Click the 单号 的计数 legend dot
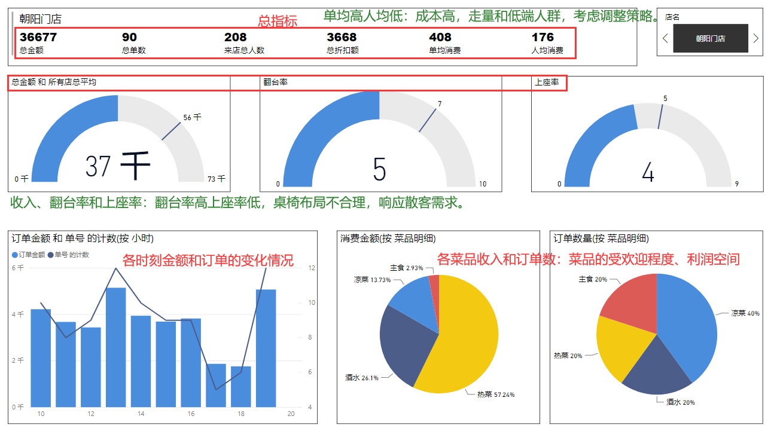This screenshot has height=431, width=771. pyautogui.click(x=50, y=255)
